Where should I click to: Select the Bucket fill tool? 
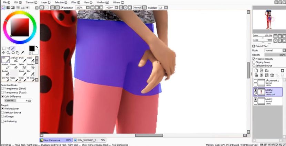click(x=6, y=73)
